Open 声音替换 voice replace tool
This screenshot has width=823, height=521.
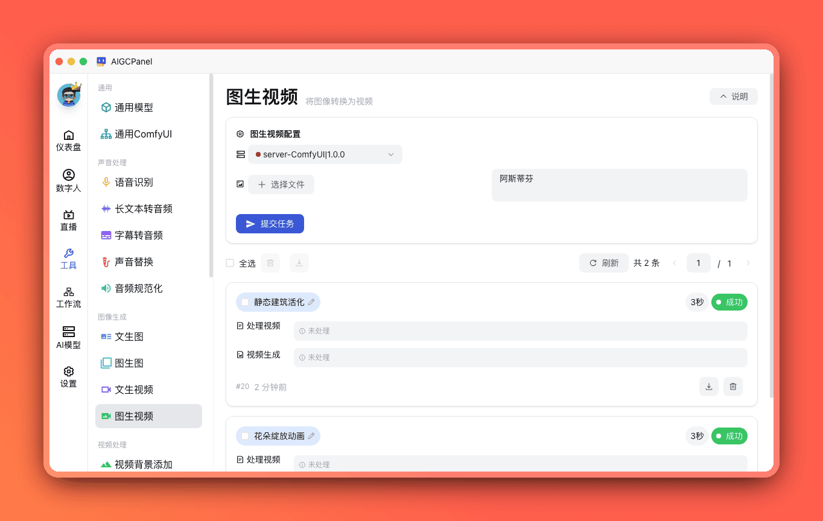pyautogui.click(x=148, y=262)
